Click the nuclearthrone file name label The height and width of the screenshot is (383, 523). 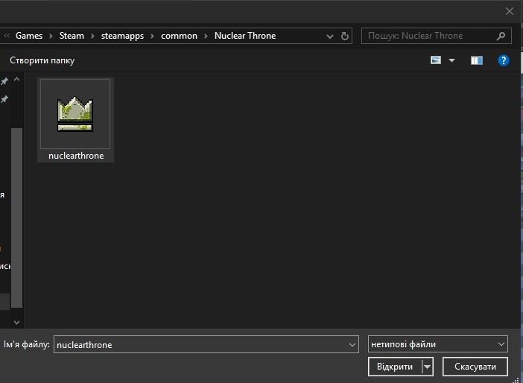point(76,156)
